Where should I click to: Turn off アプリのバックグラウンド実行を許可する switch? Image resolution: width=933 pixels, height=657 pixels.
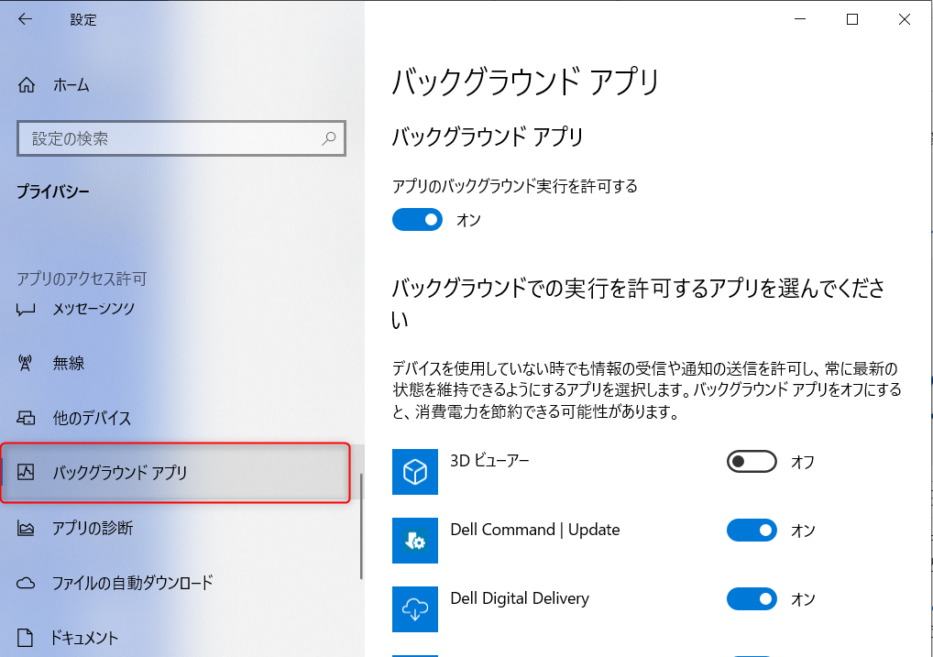point(417,220)
